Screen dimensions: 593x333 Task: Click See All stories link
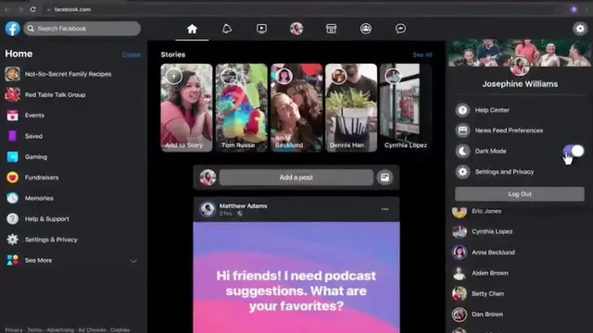pyautogui.click(x=423, y=55)
